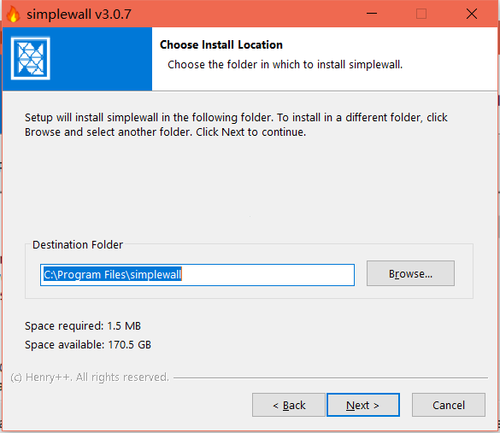Click the simplewall flame icon in title bar
The image size is (500, 433).
tap(13, 15)
